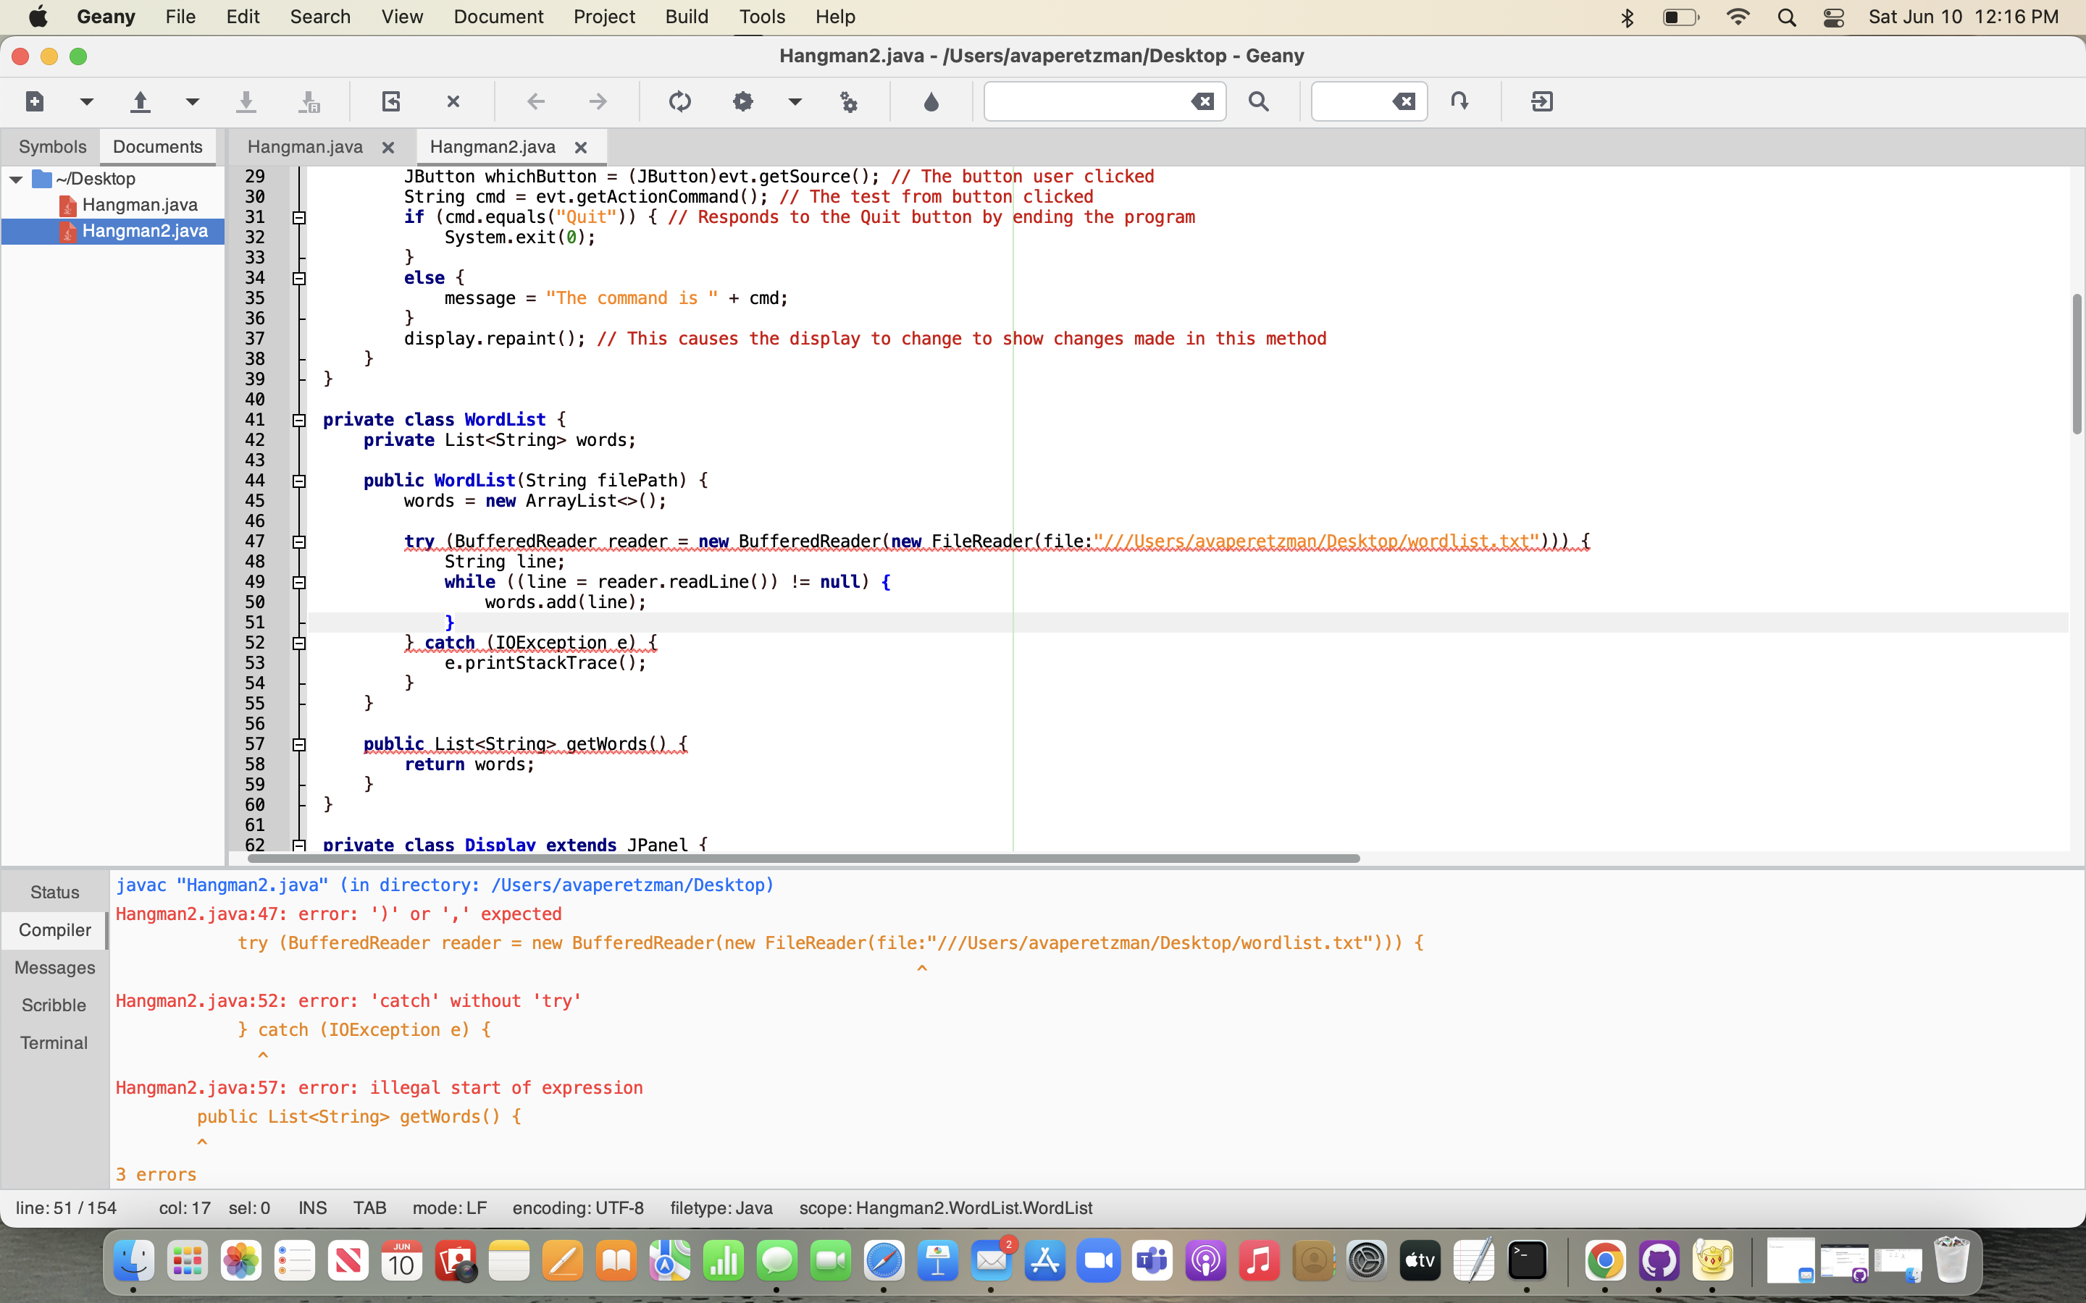The image size is (2086, 1303).
Task: Quit Geany using the toolbar quit icon
Action: pos(1542,101)
